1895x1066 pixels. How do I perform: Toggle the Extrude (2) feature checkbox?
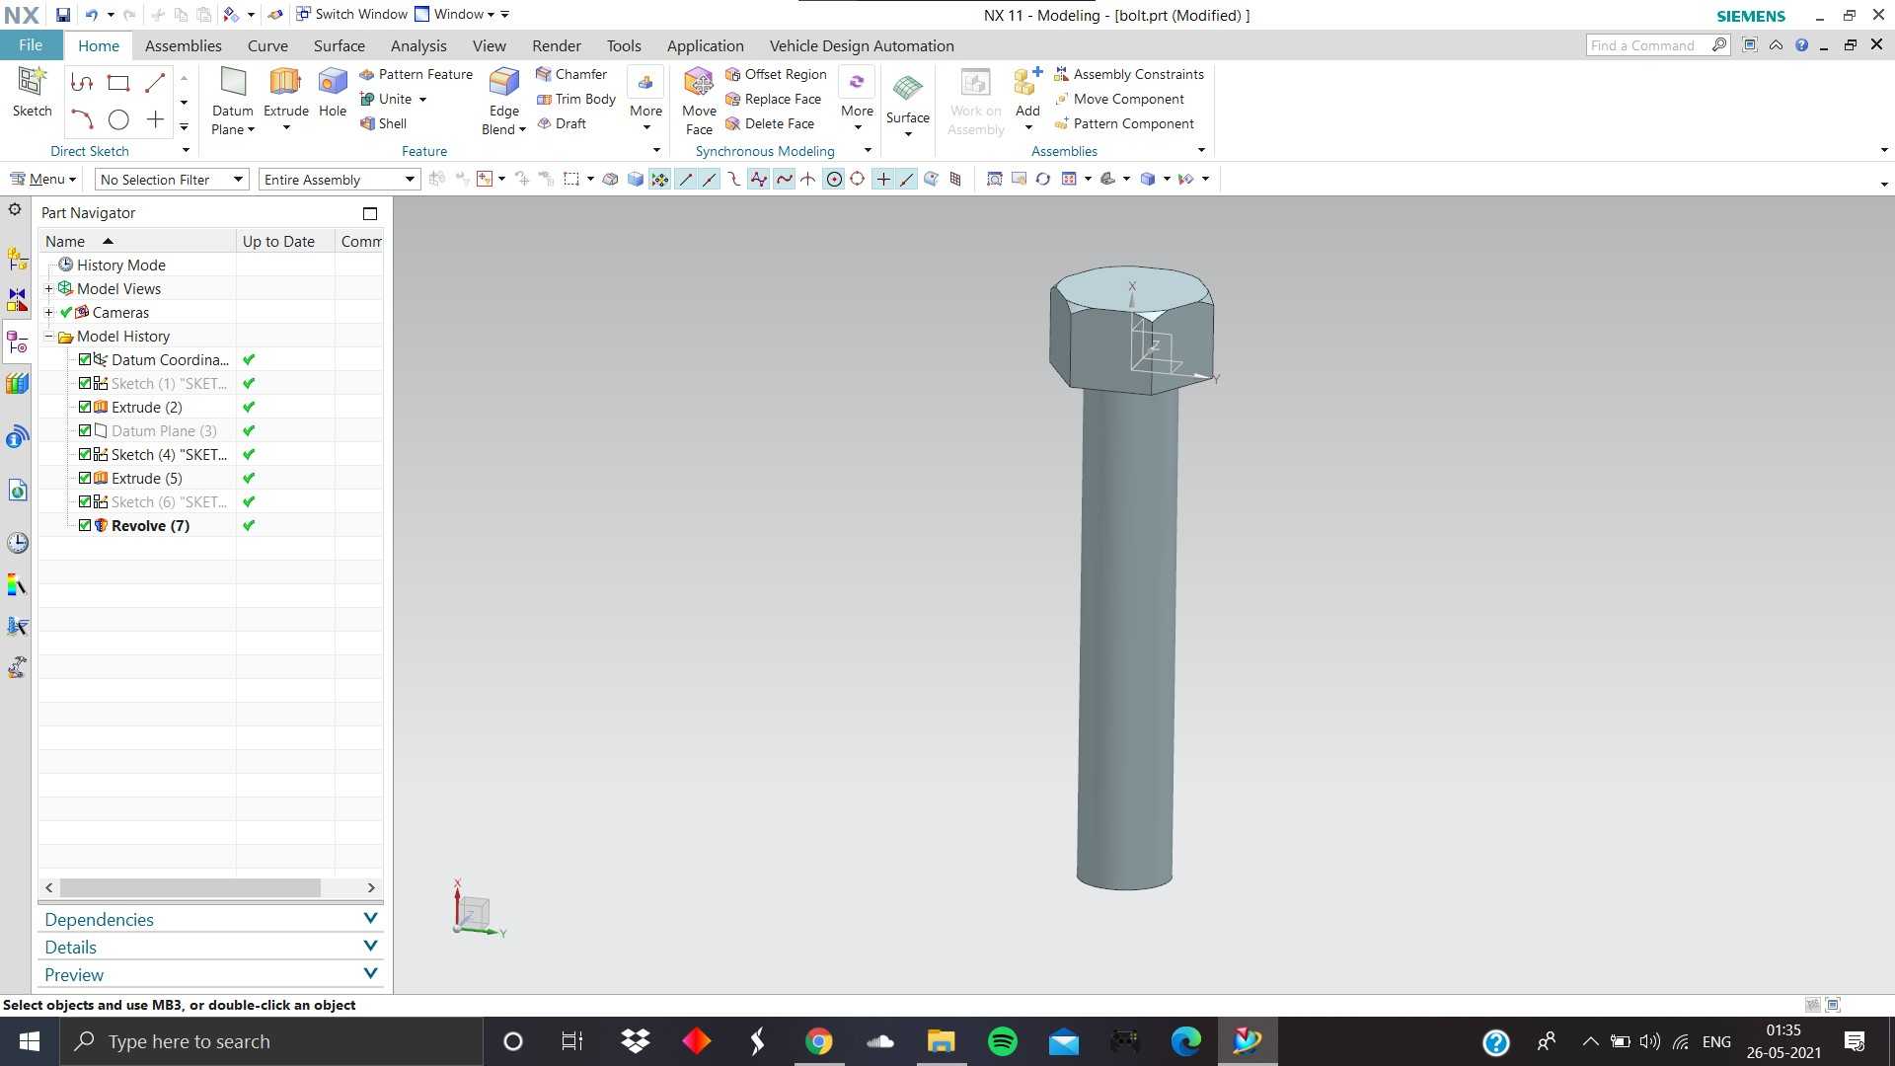pyautogui.click(x=85, y=407)
